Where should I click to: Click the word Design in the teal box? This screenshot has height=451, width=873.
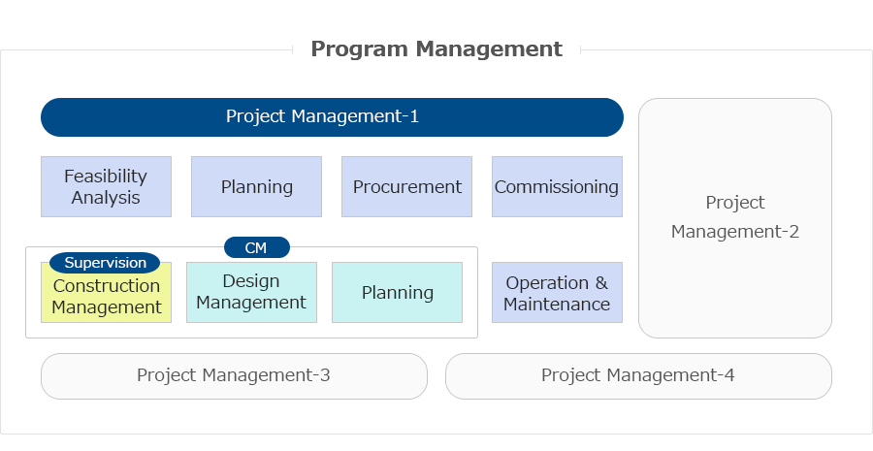point(251,281)
